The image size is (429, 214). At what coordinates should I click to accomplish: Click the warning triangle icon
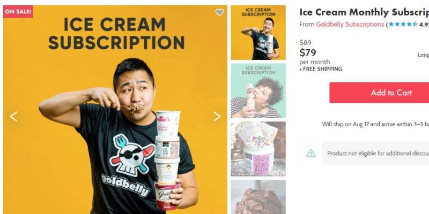tap(311, 154)
